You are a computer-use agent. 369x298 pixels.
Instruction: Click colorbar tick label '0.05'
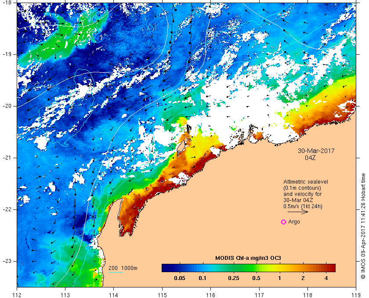pyautogui.click(x=180, y=278)
